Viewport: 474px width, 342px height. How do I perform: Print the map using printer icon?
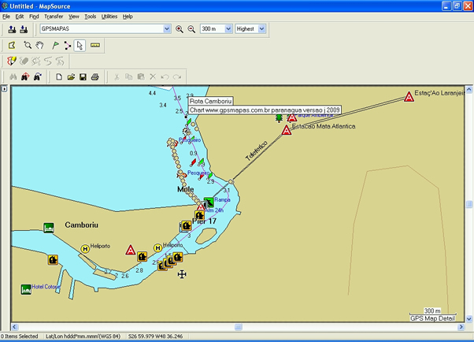(94, 76)
